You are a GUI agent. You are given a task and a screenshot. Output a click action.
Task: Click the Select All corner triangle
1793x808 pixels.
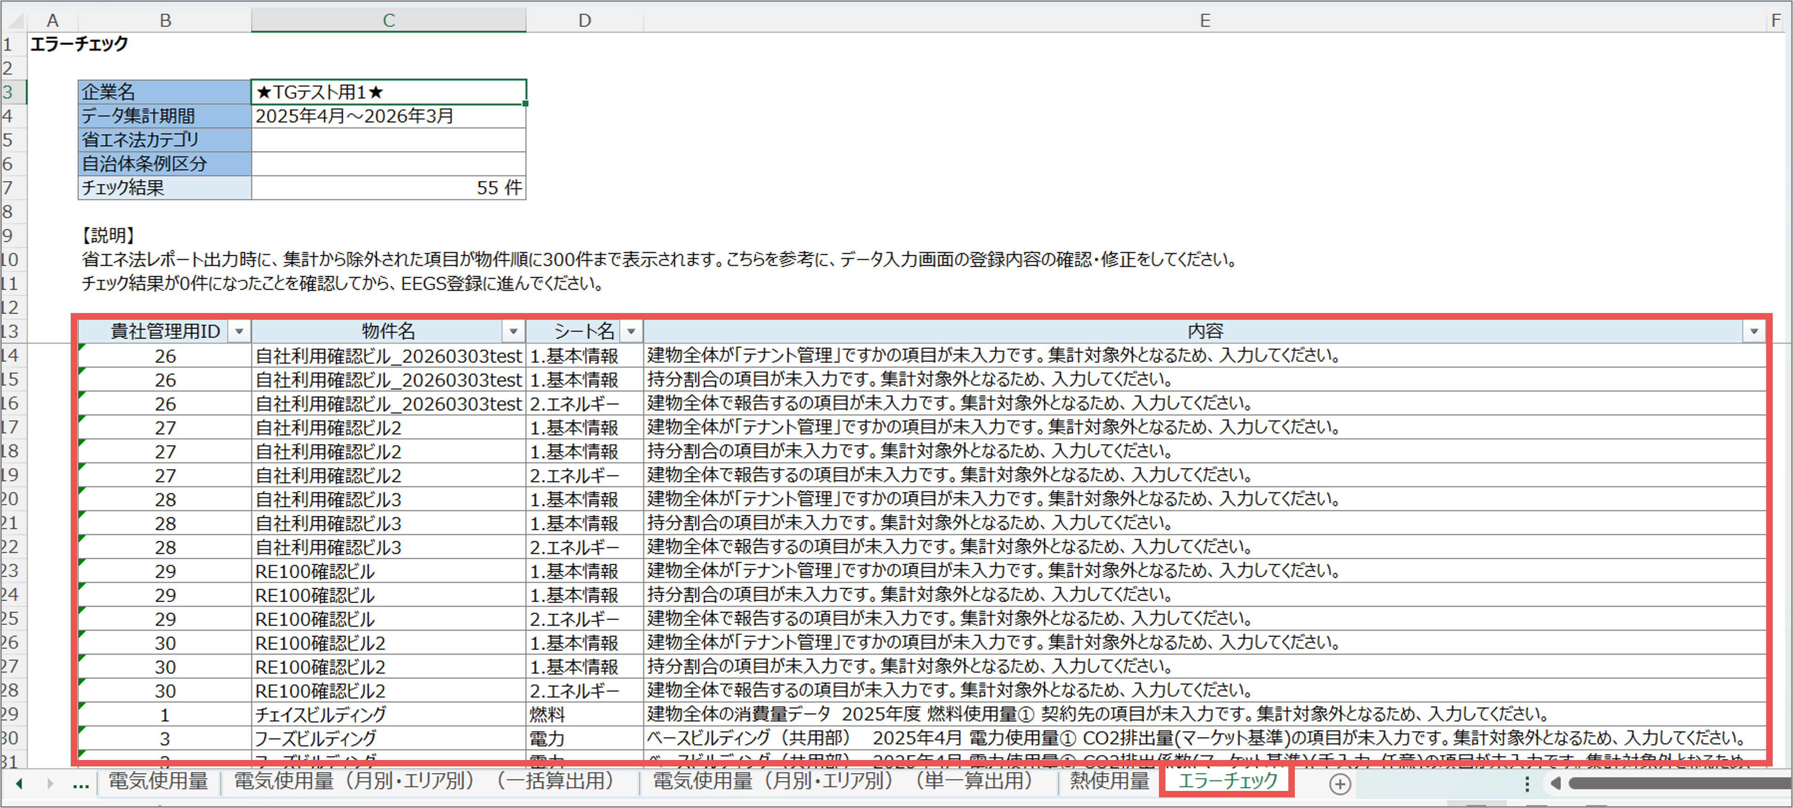coord(14,20)
